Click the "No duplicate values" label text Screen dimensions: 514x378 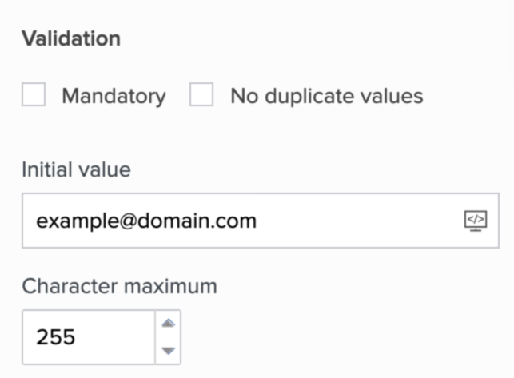pos(326,97)
